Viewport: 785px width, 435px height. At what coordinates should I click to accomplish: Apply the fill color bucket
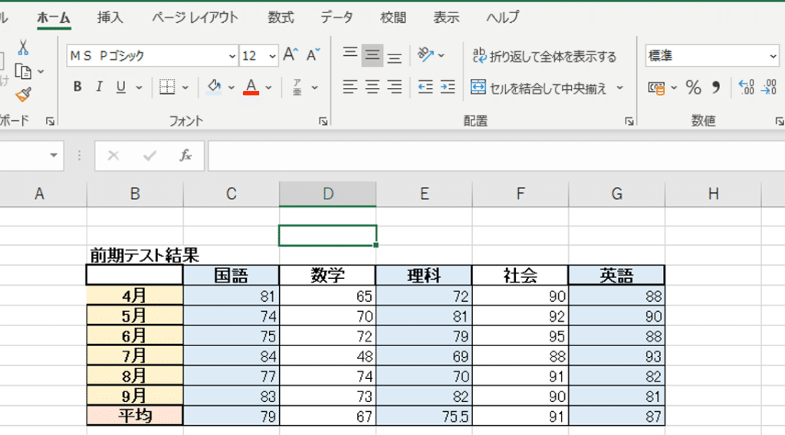coord(215,87)
